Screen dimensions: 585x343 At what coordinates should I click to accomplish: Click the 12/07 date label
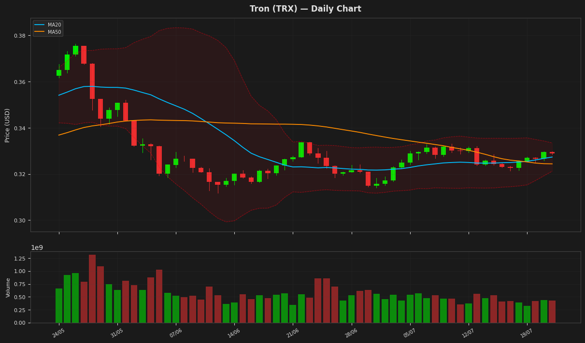pos(468,333)
